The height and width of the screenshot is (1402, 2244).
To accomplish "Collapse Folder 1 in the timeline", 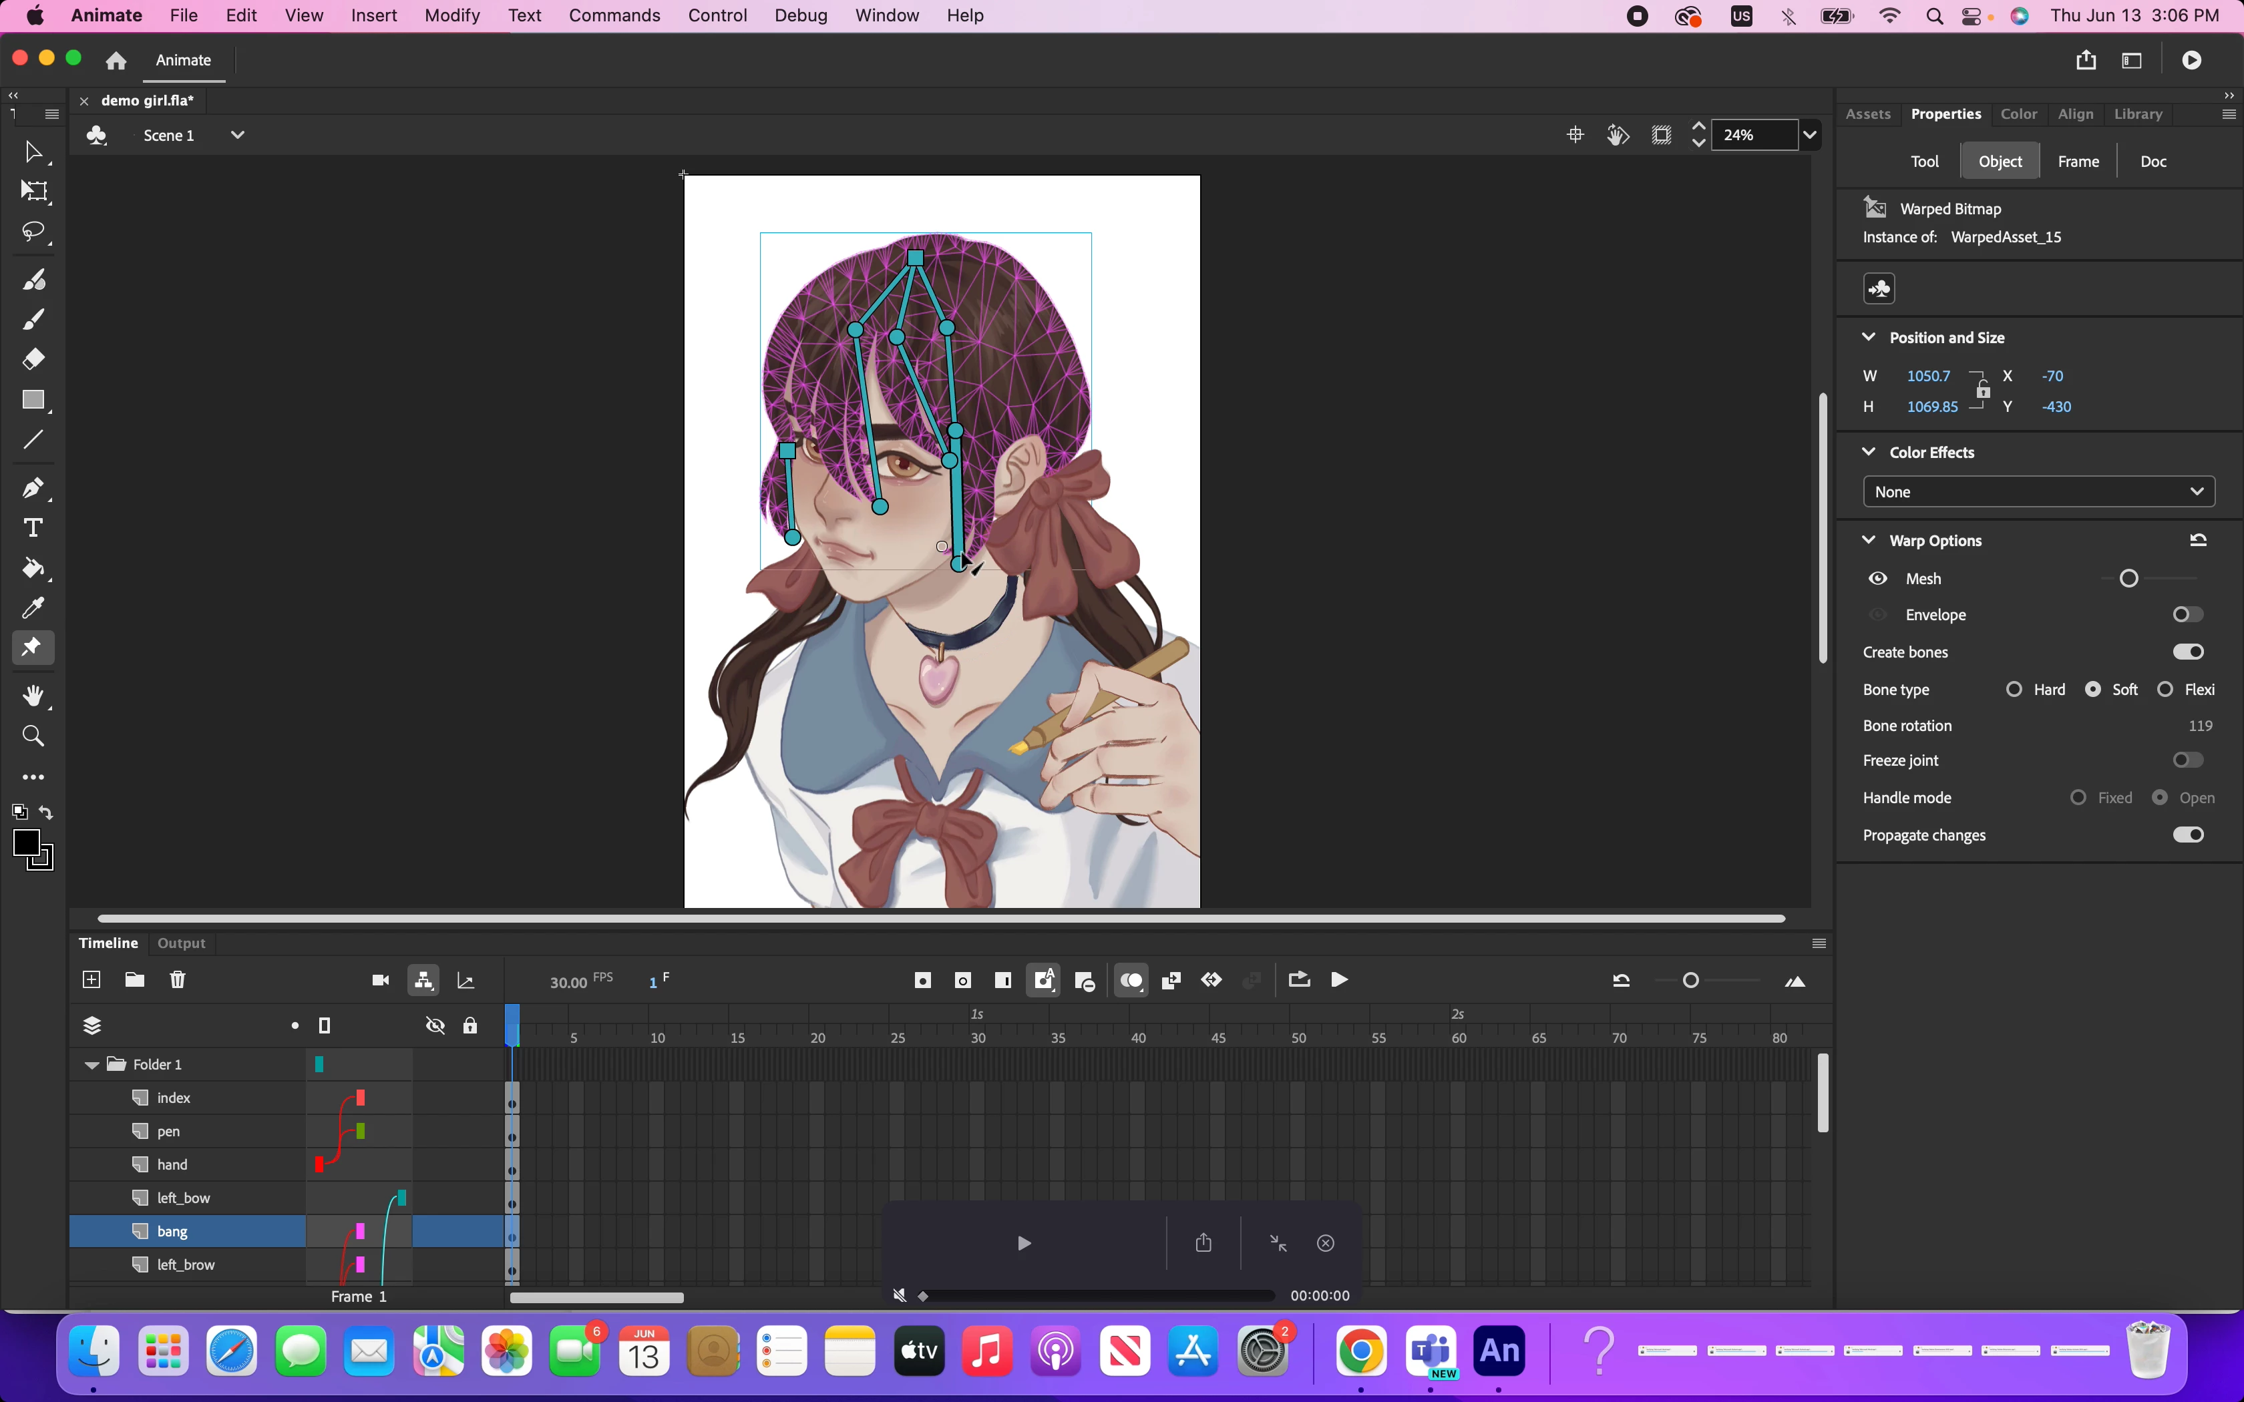I will coord(91,1064).
